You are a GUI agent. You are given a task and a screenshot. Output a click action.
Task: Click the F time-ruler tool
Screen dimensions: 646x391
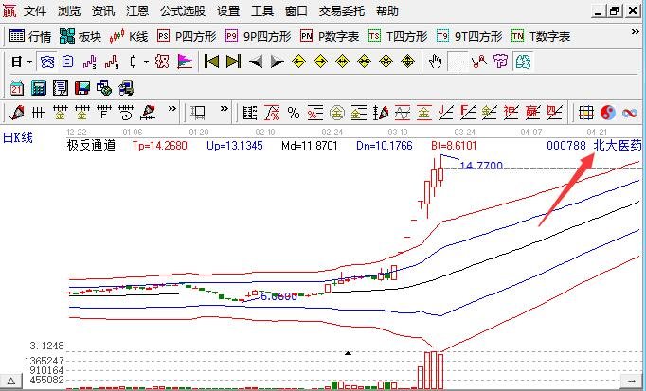(x=104, y=113)
